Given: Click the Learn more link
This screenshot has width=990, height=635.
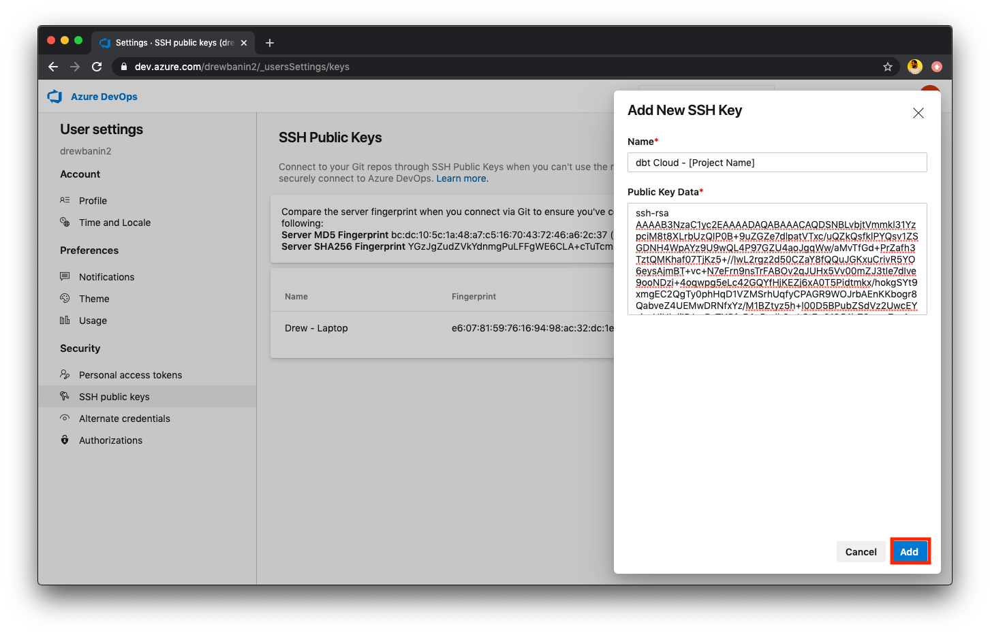Looking at the screenshot, I should click(461, 178).
